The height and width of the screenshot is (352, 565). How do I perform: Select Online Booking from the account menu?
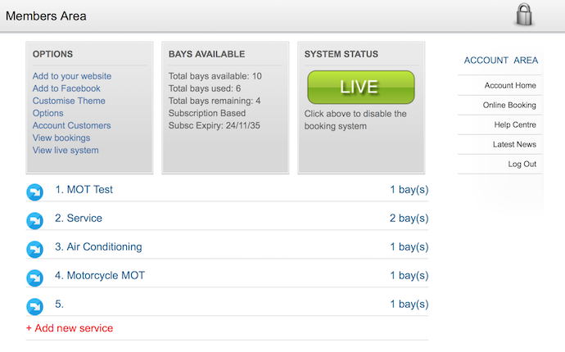click(x=508, y=105)
